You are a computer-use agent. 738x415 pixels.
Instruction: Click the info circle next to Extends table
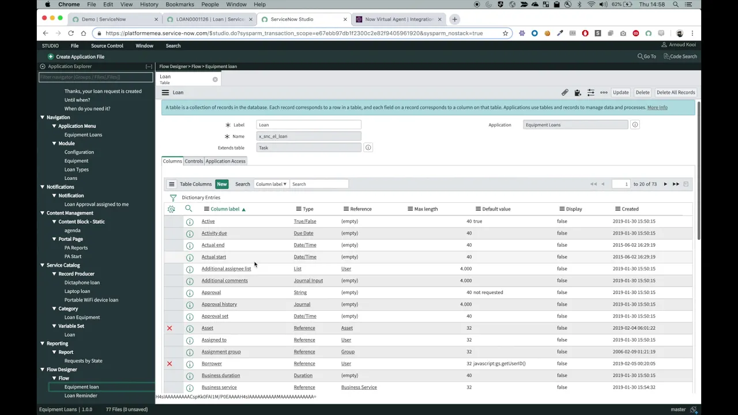coord(368,148)
